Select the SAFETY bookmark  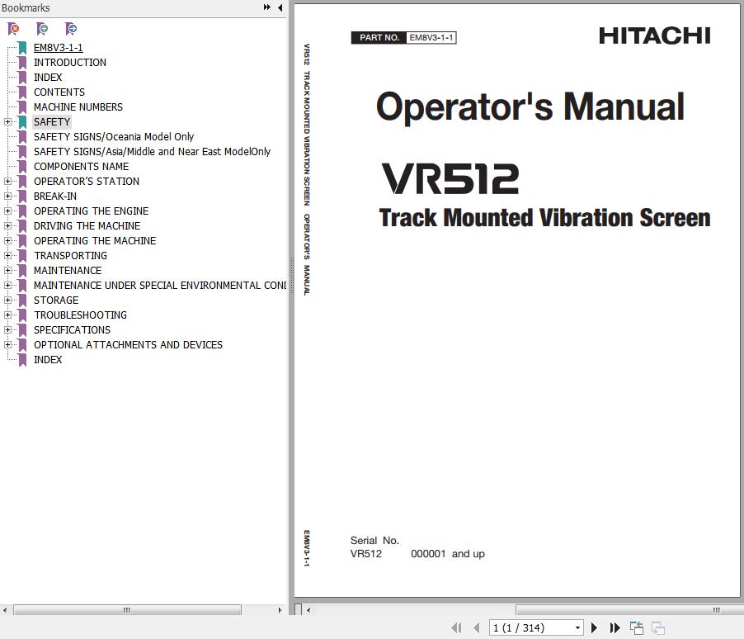coord(52,121)
